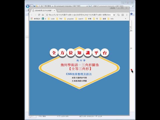The image size is (160, 120).
Task: Open Chrome's three-dot menu
Action: (126, 15)
